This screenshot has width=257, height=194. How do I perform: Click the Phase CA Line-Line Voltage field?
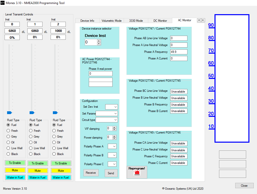(x=179, y=143)
